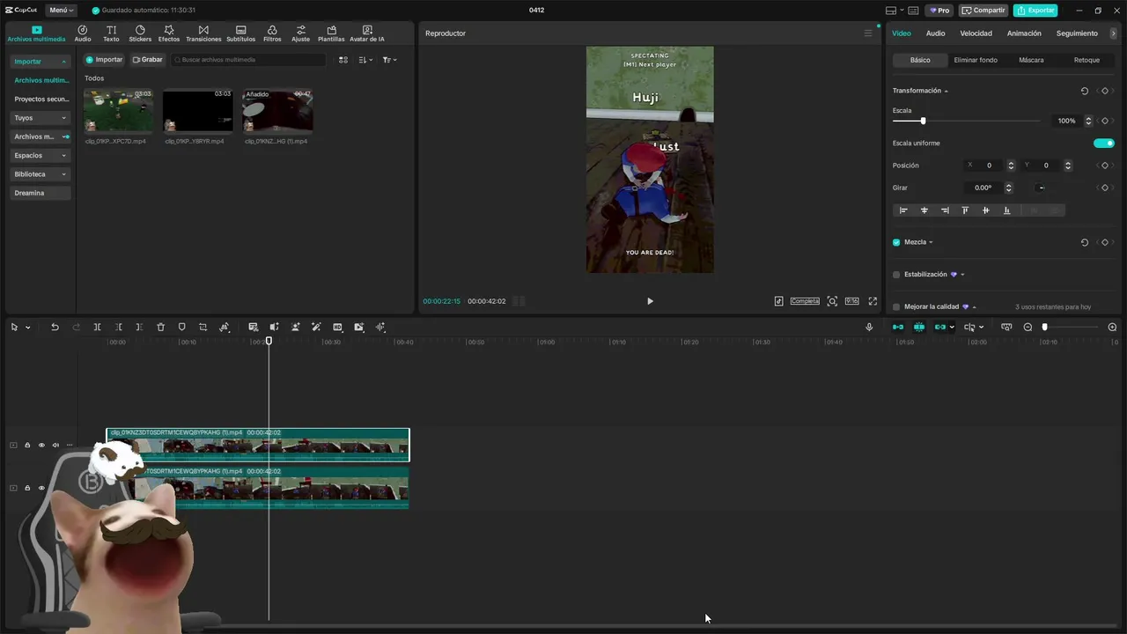Click the Compartir button

point(983,11)
